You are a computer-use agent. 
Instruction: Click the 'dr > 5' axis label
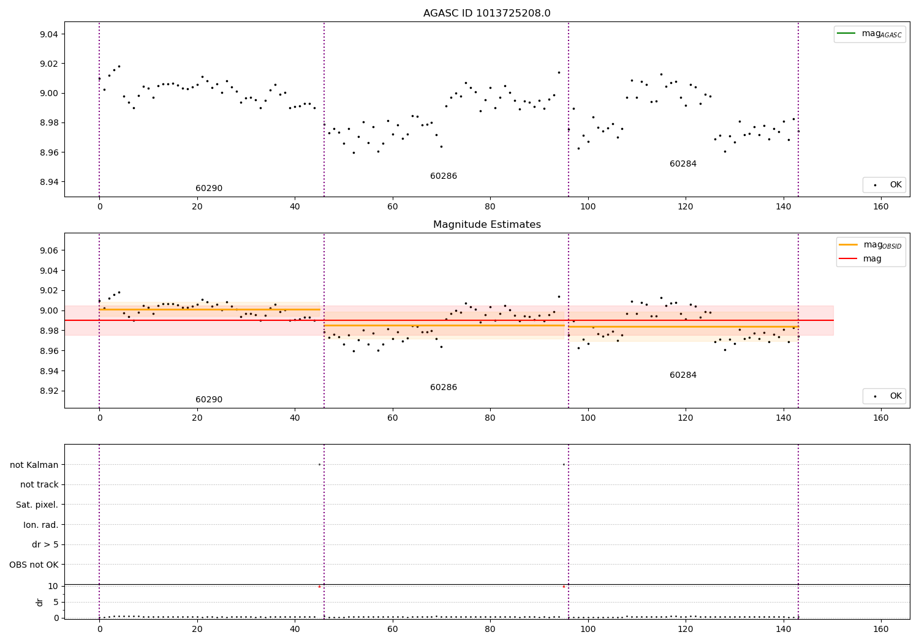(45, 545)
